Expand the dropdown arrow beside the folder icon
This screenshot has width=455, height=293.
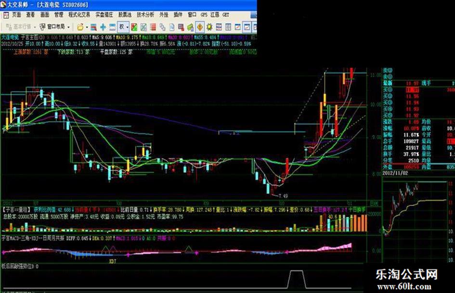87,27
